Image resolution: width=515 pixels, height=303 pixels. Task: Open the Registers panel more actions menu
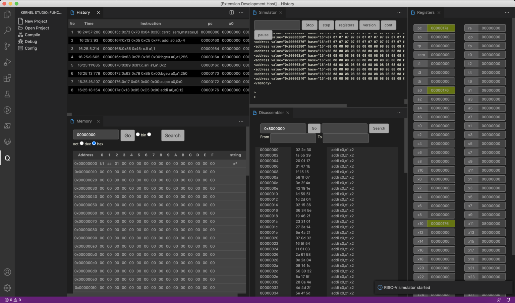coord(507,12)
